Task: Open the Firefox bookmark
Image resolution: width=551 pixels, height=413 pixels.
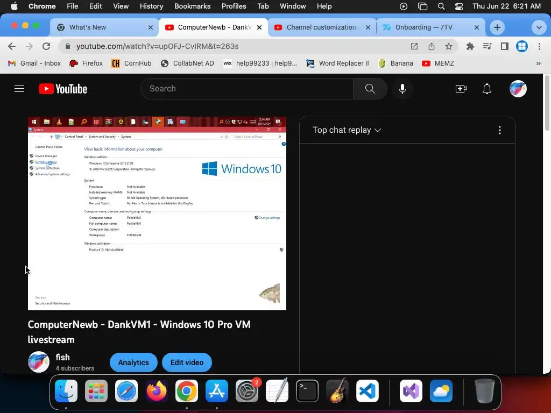Action: click(x=86, y=63)
